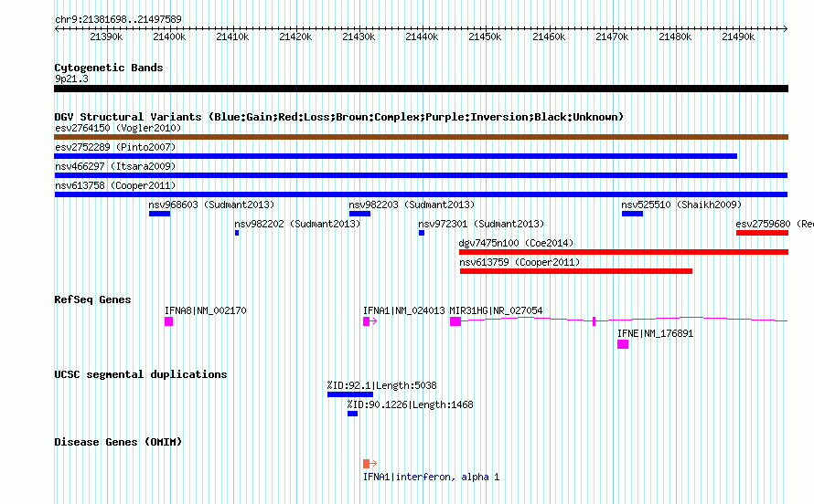The width and height of the screenshot is (814, 504).
Task: Click the nsv968603 (Sudmant2013) label
Action: (211, 205)
